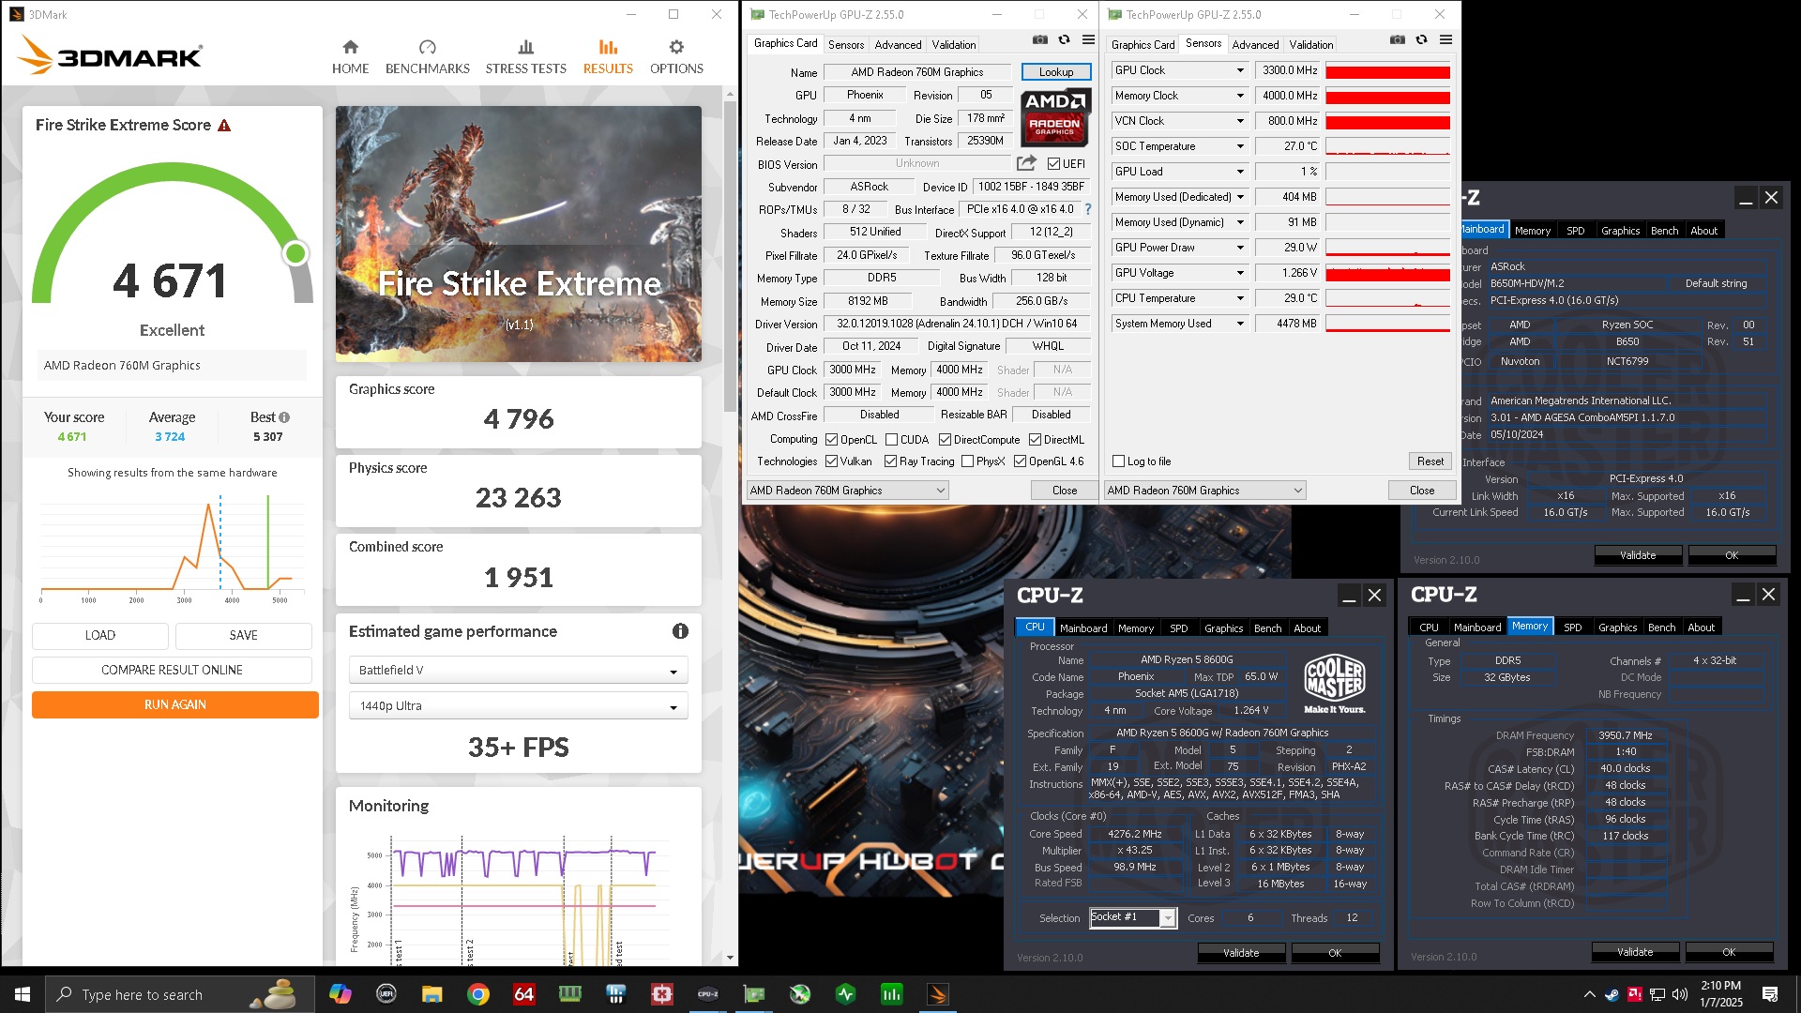The height and width of the screenshot is (1013, 1801).
Task: Toggle the UEFI checkbox
Action: click(x=1053, y=164)
